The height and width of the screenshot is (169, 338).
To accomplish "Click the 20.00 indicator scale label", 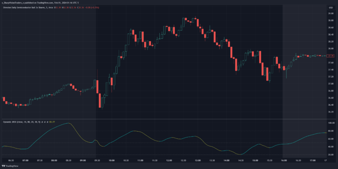I will [x=331, y=155].
